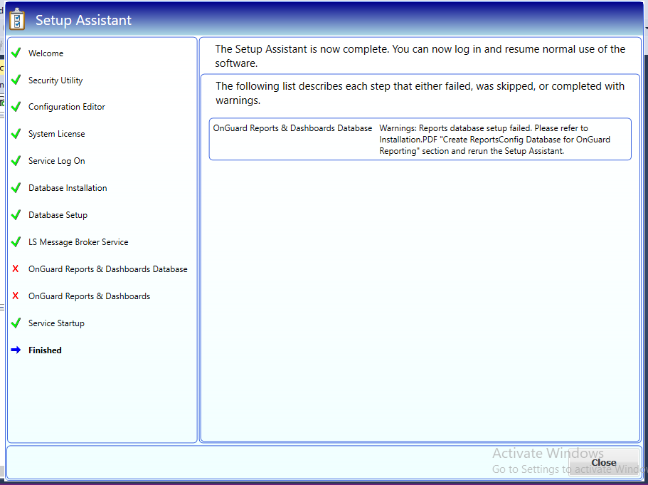Click the blue arrow beside Finished
Screen dimensions: 648x485
[x=16, y=350]
